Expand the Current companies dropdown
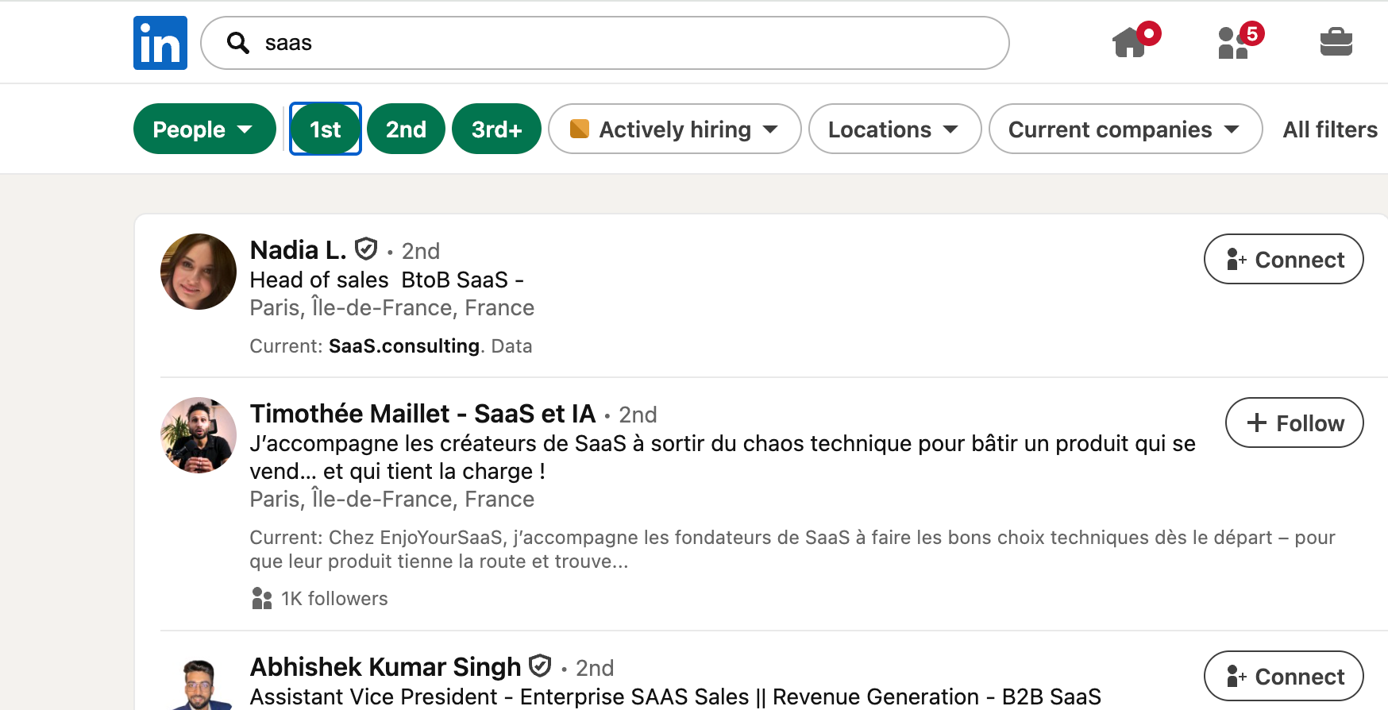This screenshot has height=710, width=1388. point(1126,129)
